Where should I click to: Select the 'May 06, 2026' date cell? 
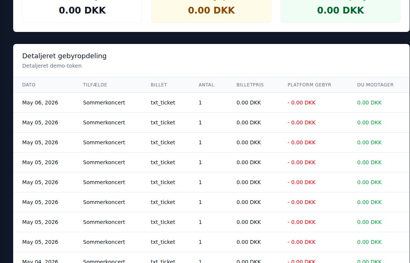40,103
